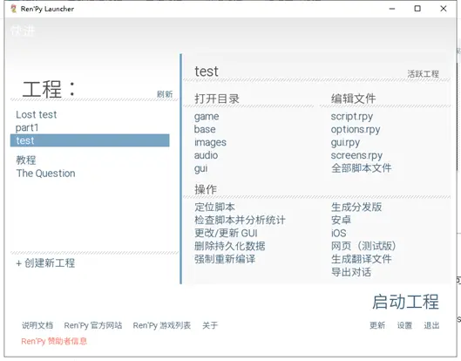Click + 创建新工程 to create project
The height and width of the screenshot is (361, 461).
point(45,262)
